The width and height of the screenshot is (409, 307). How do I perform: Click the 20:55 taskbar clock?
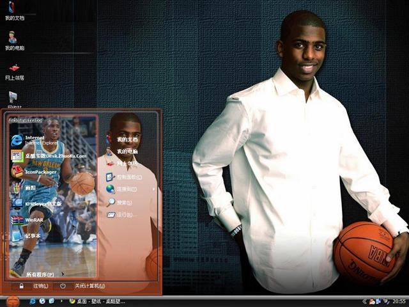pyautogui.click(x=399, y=302)
